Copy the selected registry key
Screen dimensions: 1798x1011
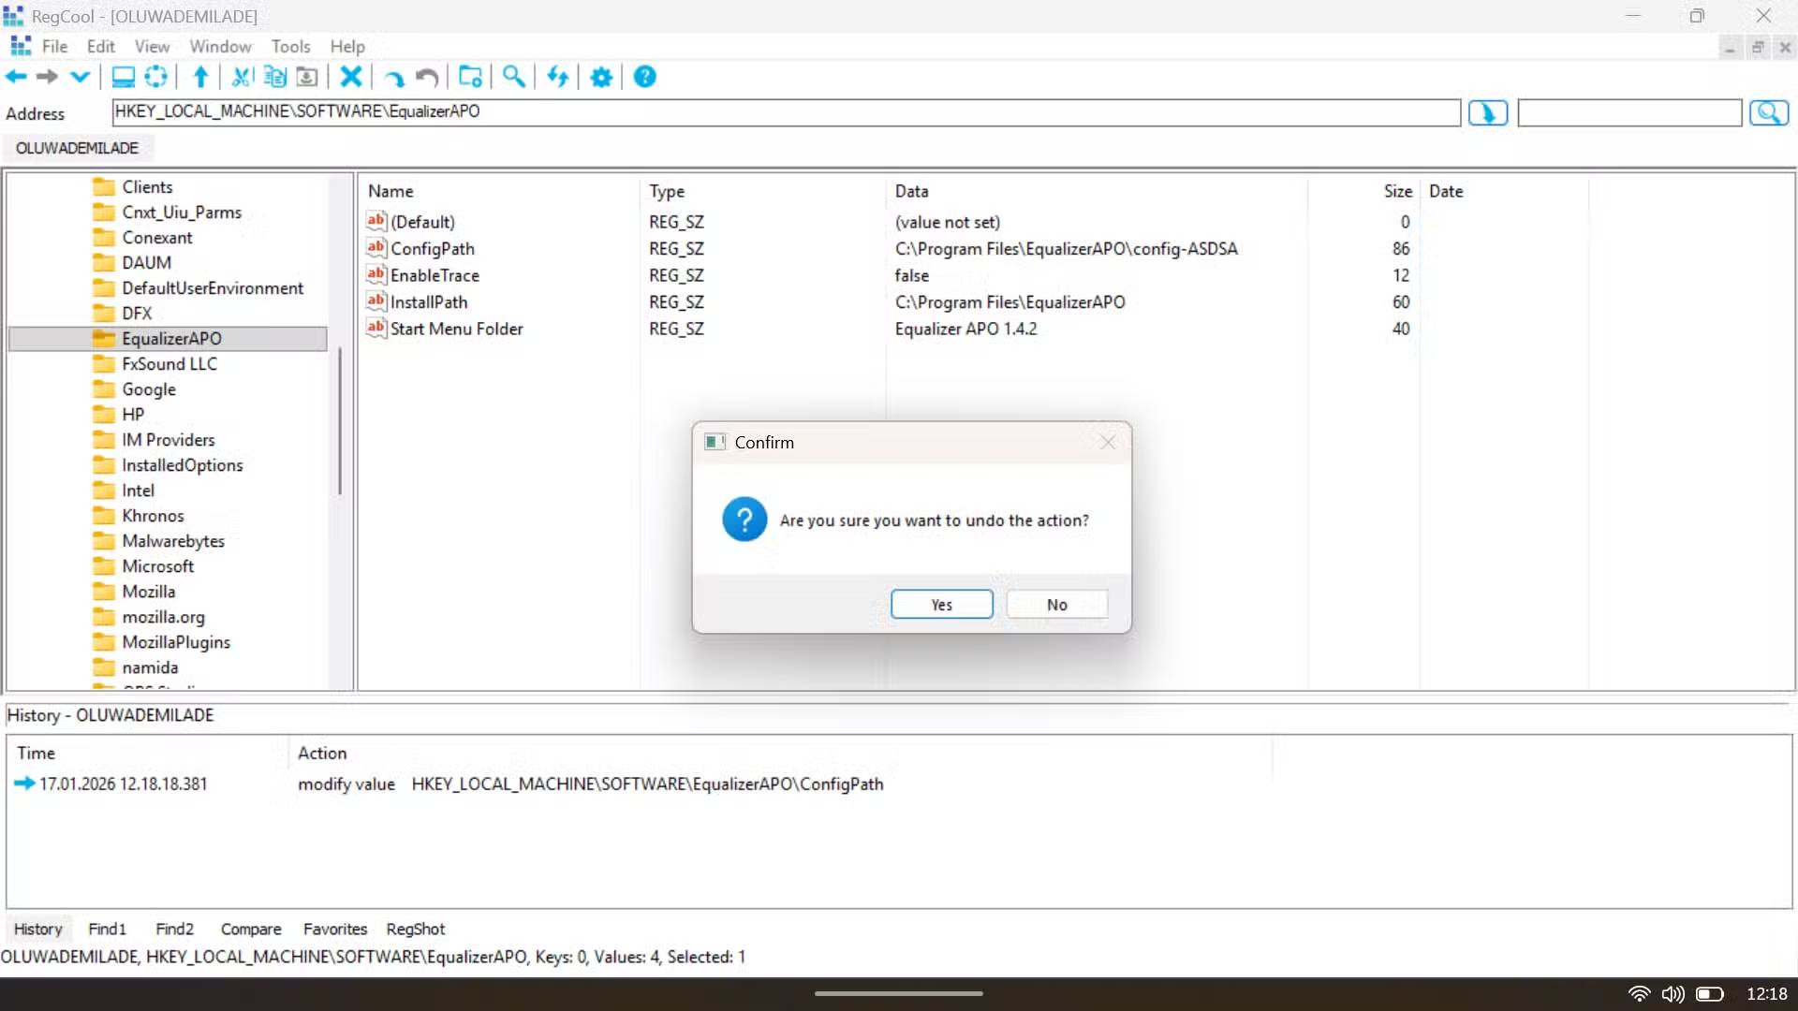273,77
